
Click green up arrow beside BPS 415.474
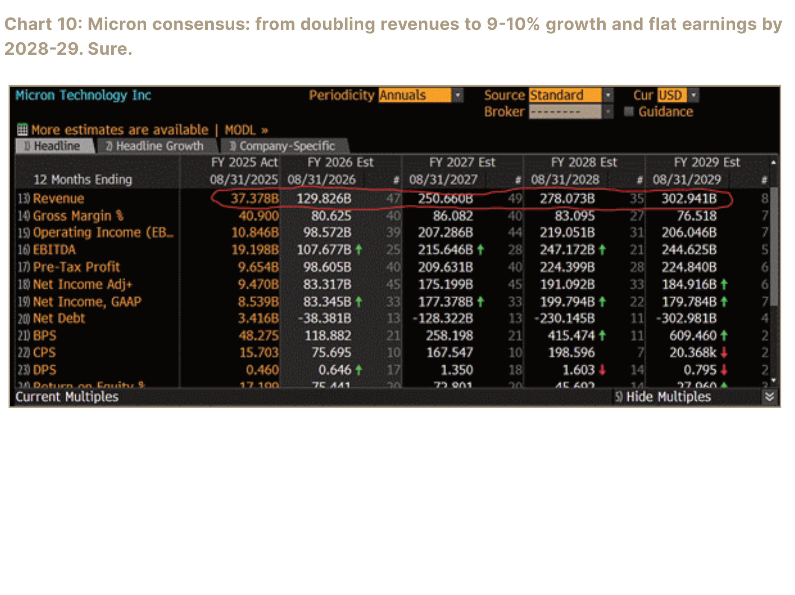[602, 336]
